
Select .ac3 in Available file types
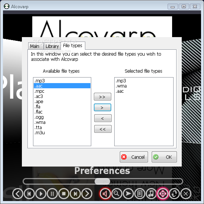[x=62, y=96]
